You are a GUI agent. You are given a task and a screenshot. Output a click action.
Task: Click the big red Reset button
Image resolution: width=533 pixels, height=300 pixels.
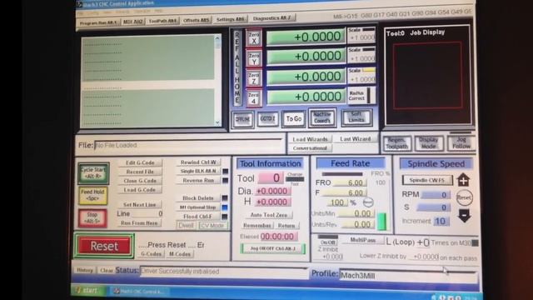[104, 246]
